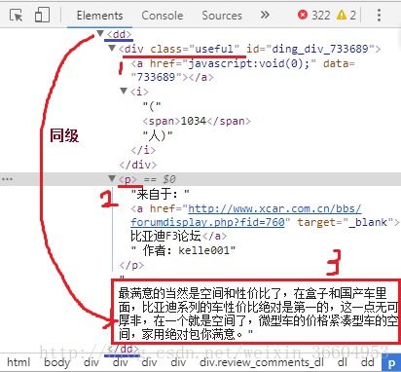Screen dimensions: 401x372
Task: Click the ellipsis beside the selected p row
Action: [7, 179]
